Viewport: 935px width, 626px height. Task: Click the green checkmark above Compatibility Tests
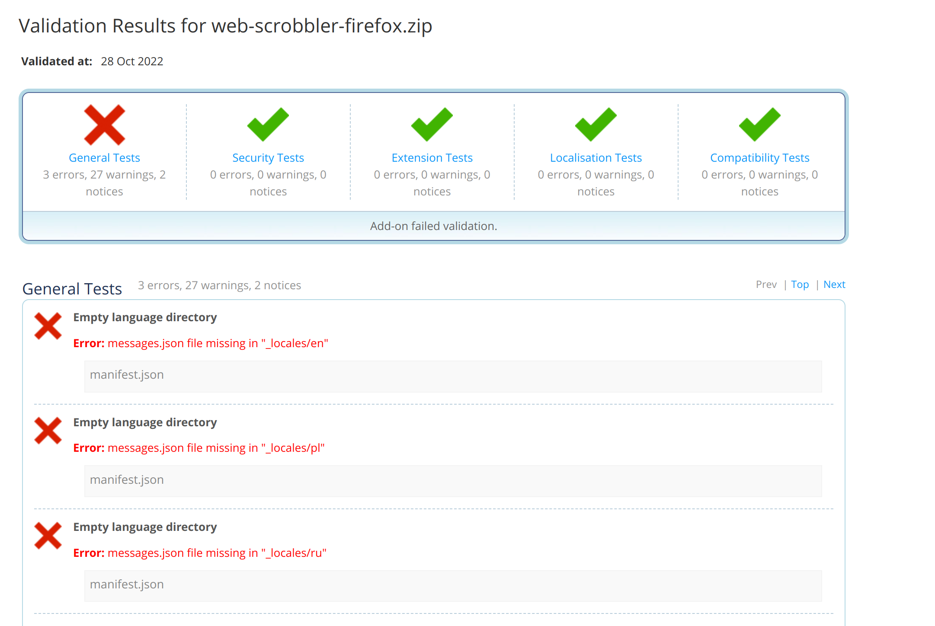759,125
